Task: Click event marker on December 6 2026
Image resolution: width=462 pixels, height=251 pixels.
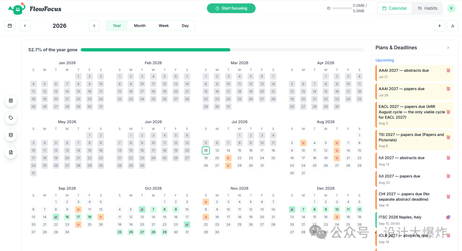Action: click(292, 209)
